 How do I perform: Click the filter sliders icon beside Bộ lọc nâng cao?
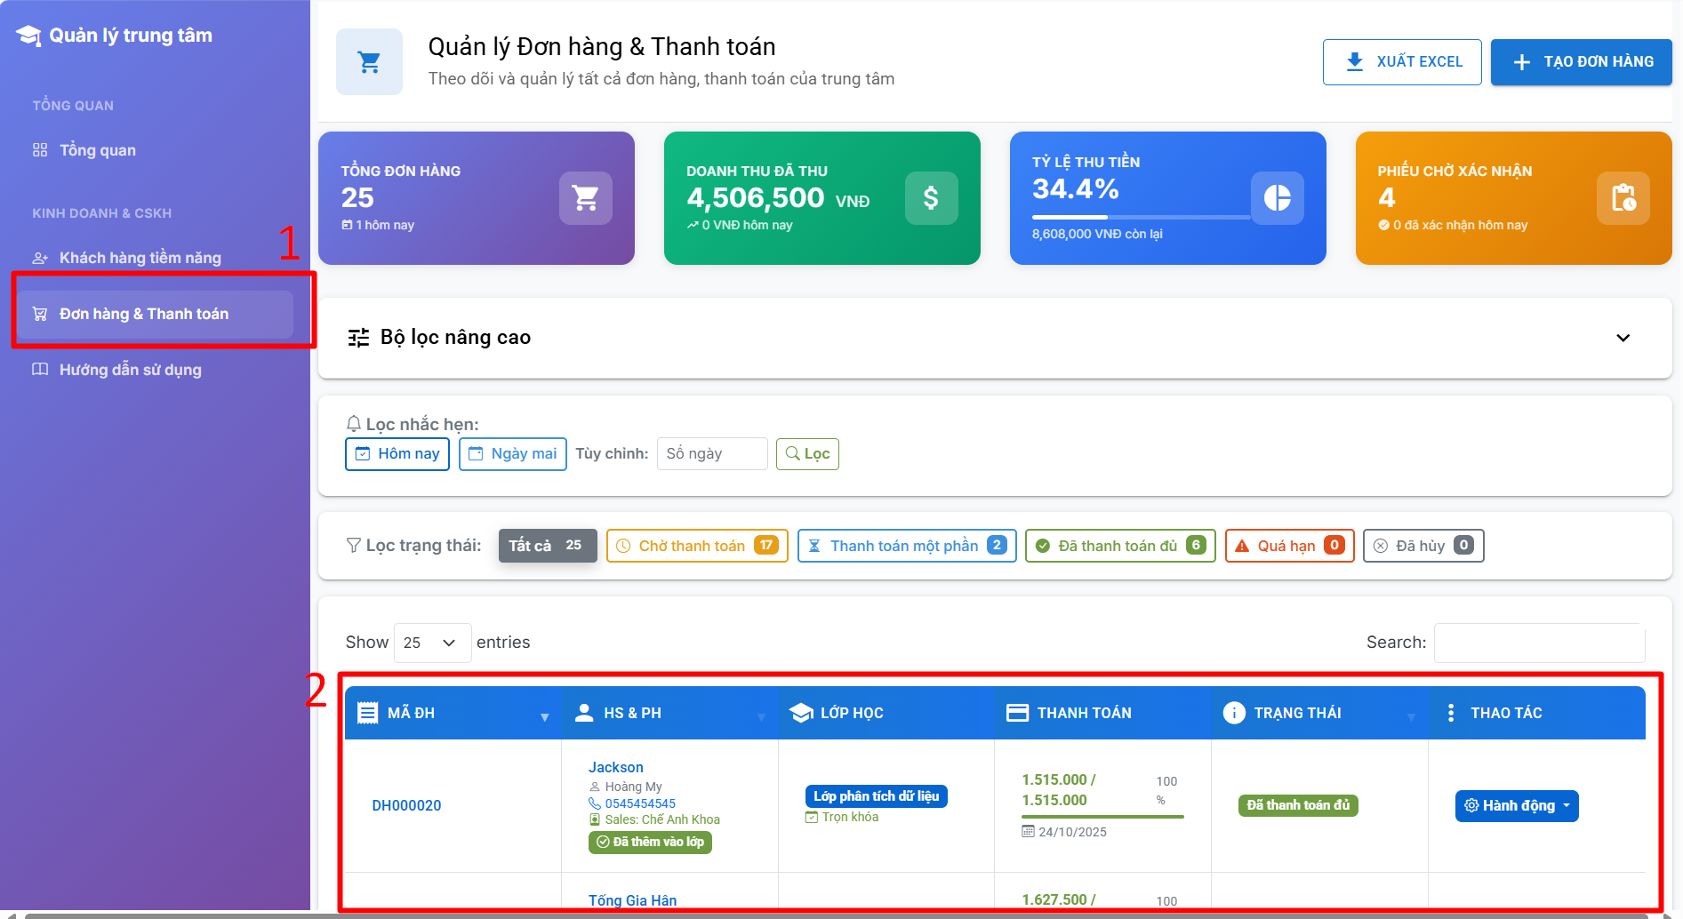coord(358,338)
